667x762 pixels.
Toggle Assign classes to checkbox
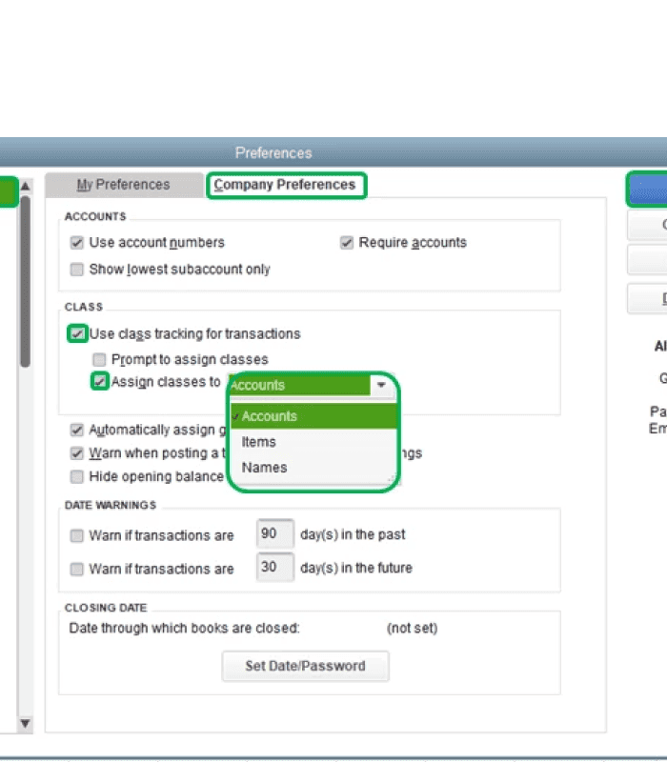tap(100, 382)
